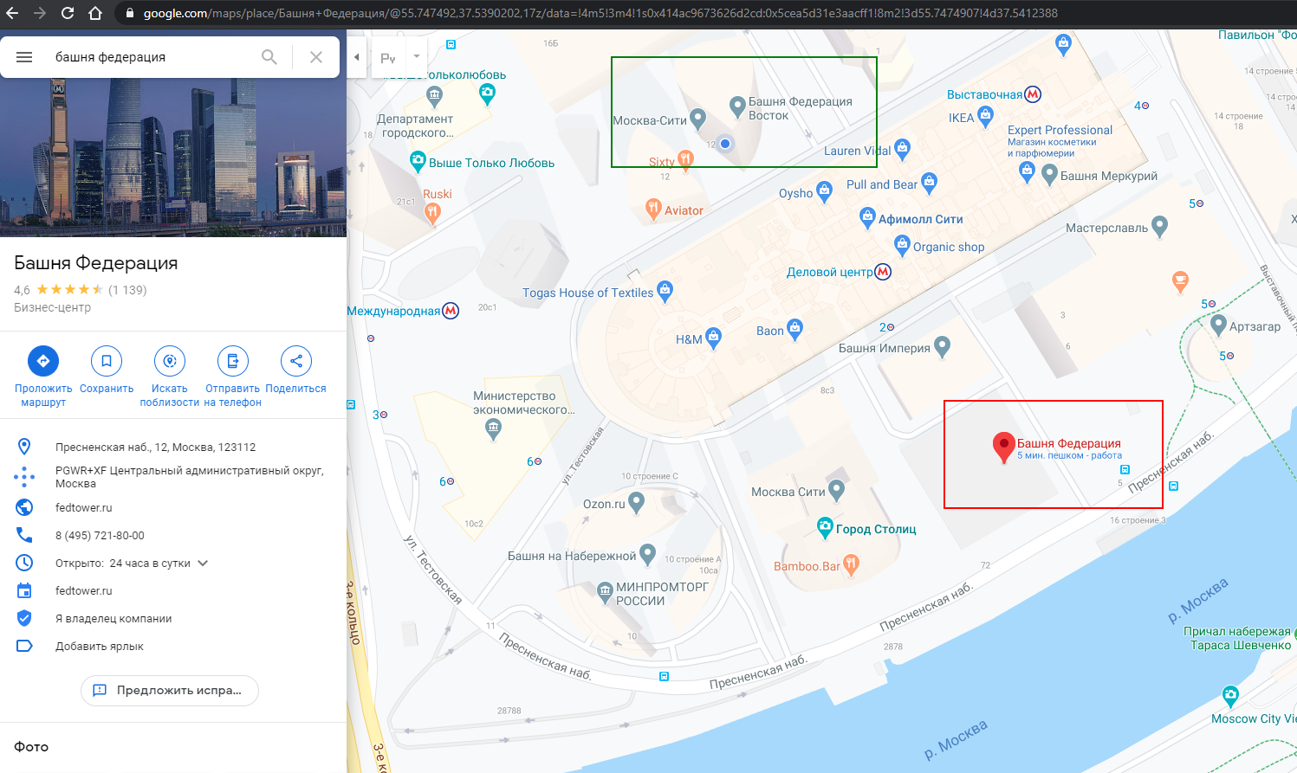The height and width of the screenshot is (773, 1297).
Task: Click Я владелец компании
Action: point(113,619)
